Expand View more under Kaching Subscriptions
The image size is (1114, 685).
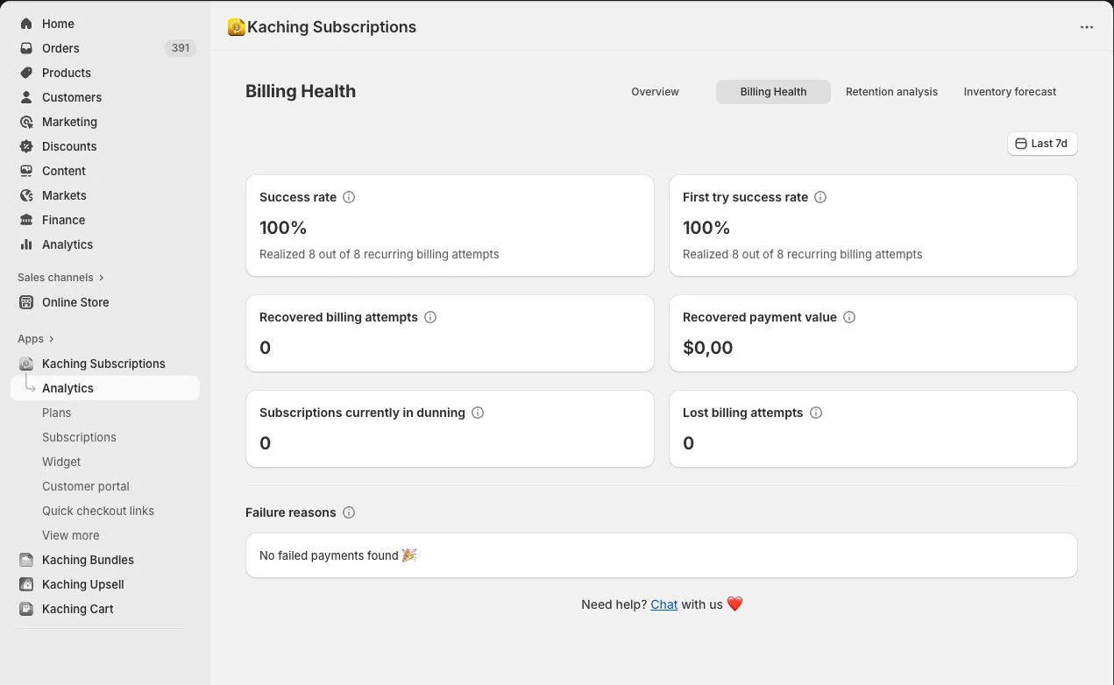70,535
